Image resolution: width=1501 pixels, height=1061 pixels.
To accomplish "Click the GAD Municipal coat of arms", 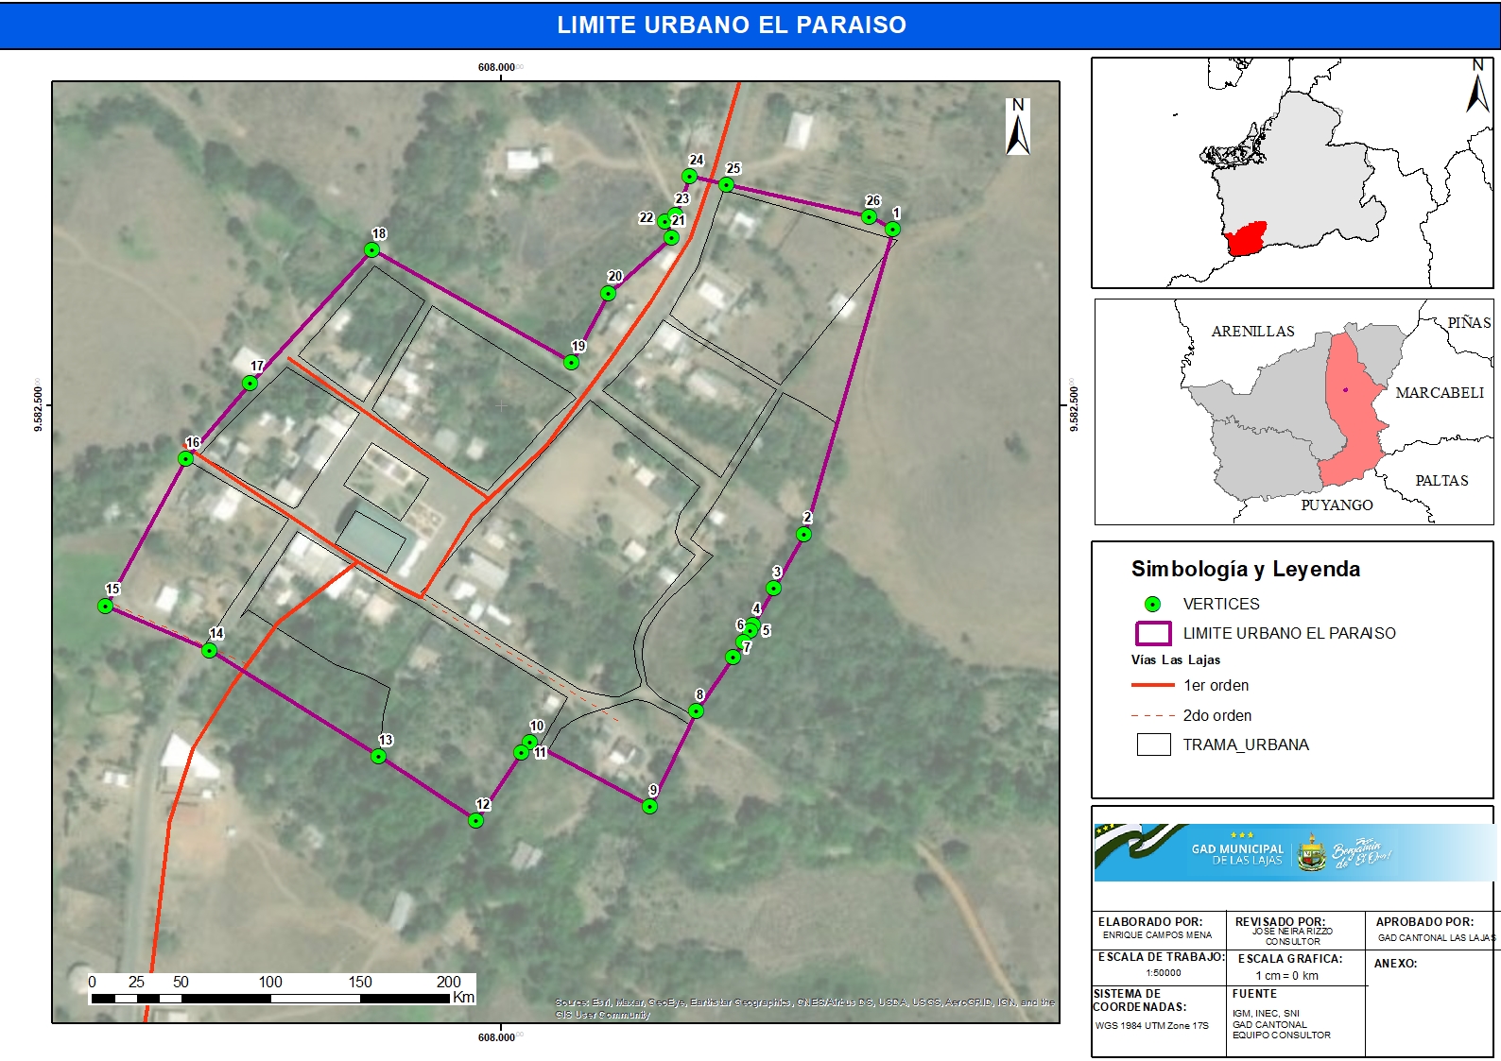I will click(x=1311, y=851).
